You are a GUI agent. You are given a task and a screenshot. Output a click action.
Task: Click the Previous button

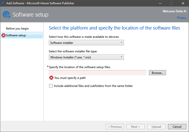pos(115,127)
